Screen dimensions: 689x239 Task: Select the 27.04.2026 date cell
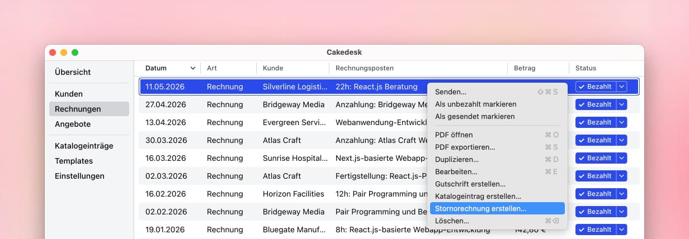click(x=166, y=104)
